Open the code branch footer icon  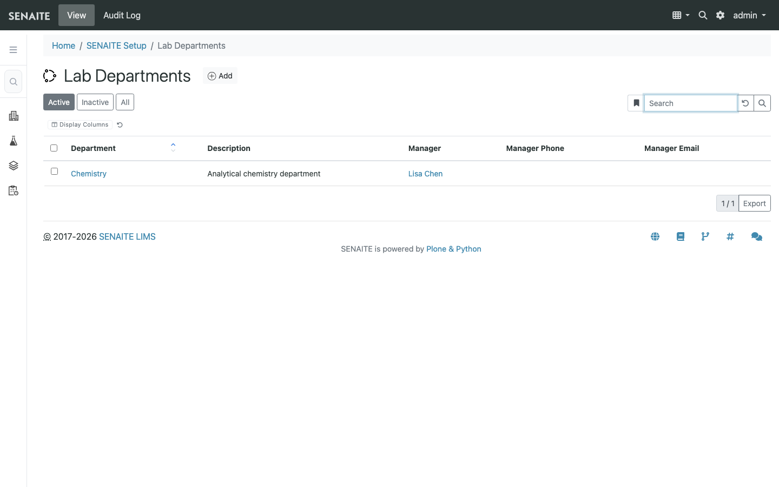tap(705, 236)
